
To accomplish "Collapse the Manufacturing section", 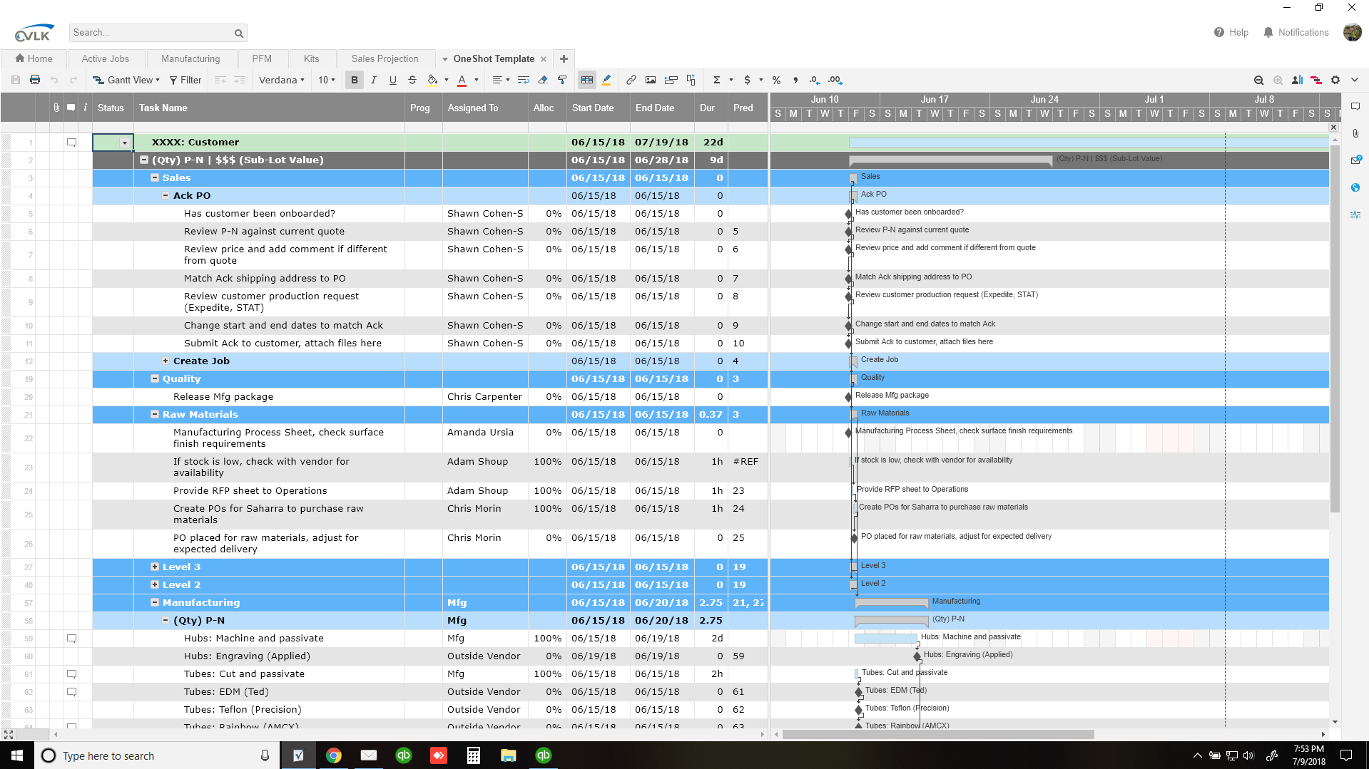I will (154, 602).
